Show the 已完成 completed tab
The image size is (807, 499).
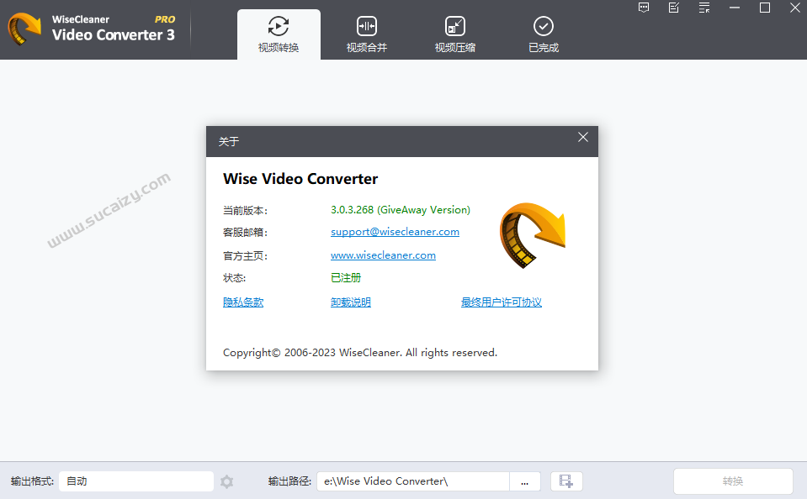click(544, 34)
